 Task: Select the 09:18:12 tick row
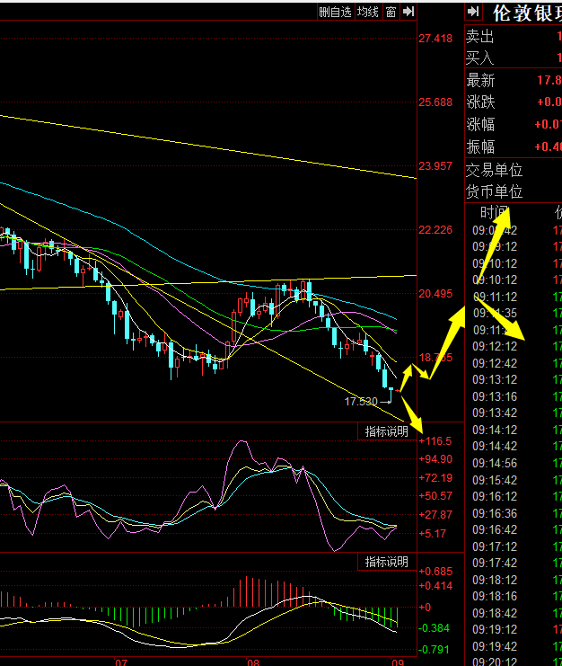tap(514, 581)
